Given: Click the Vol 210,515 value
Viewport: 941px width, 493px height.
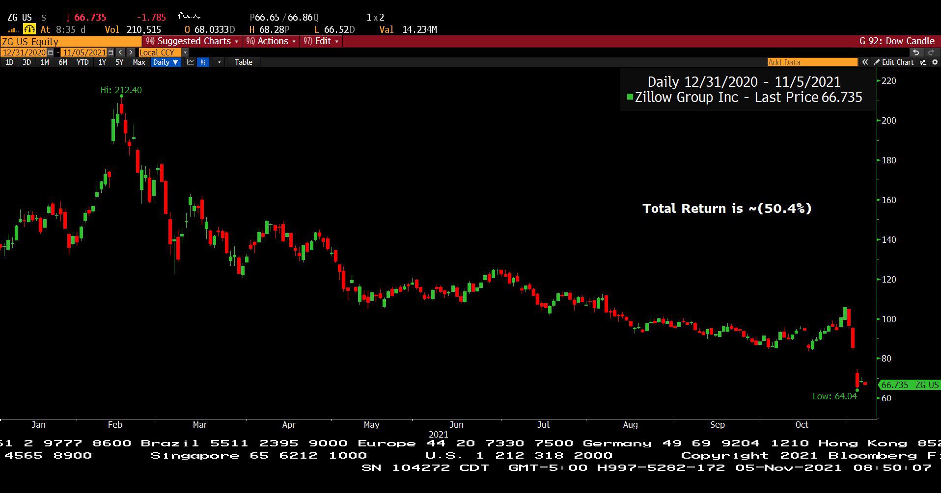Looking at the screenshot, I should (133, 30).
